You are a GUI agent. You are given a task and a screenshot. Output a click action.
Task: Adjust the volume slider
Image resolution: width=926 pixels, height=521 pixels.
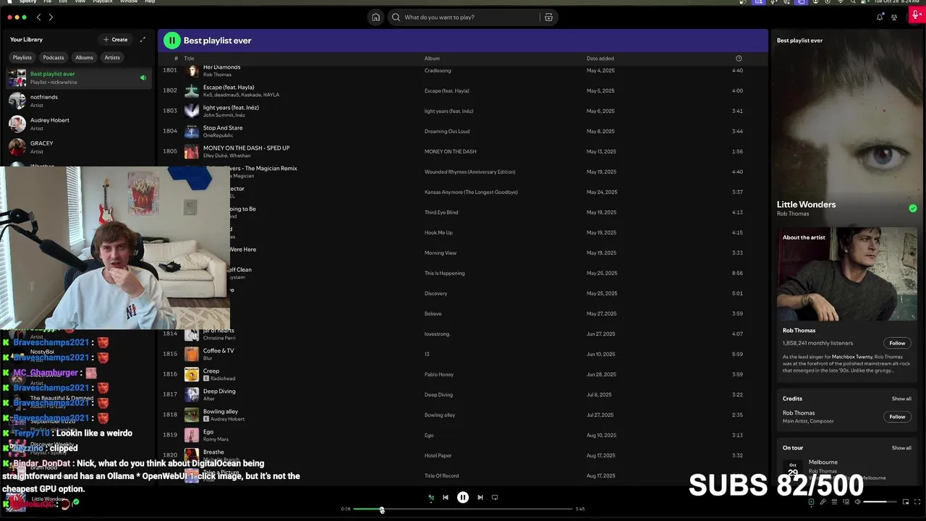880,501
